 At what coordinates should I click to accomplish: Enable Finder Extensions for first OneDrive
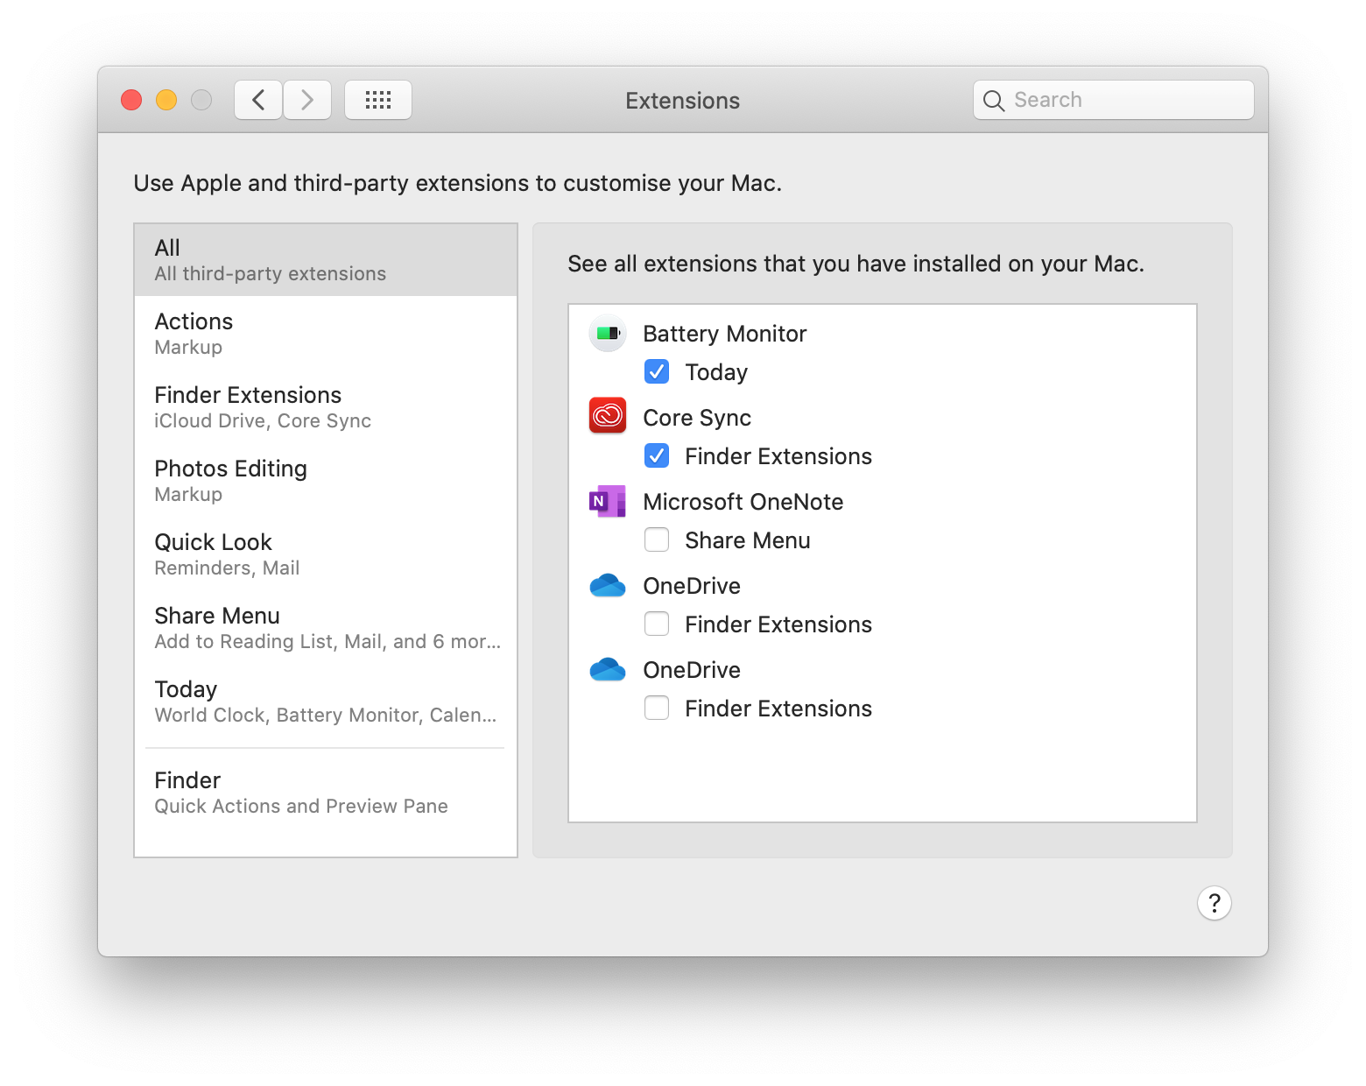coord(657,624)
